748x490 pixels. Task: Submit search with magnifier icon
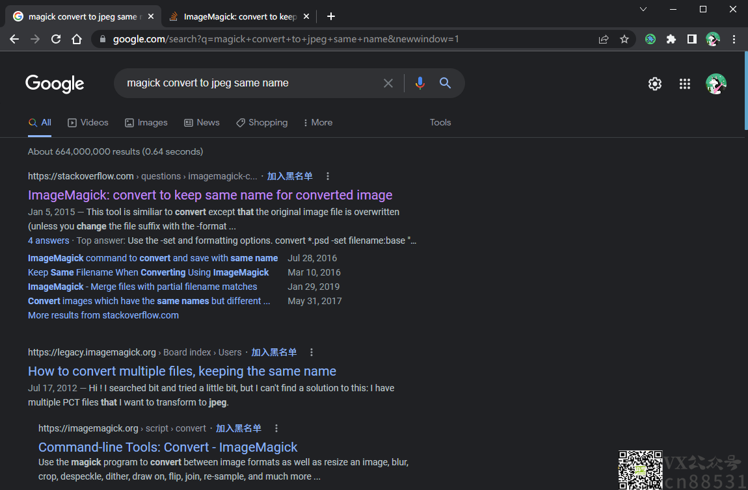click(445, 83)
